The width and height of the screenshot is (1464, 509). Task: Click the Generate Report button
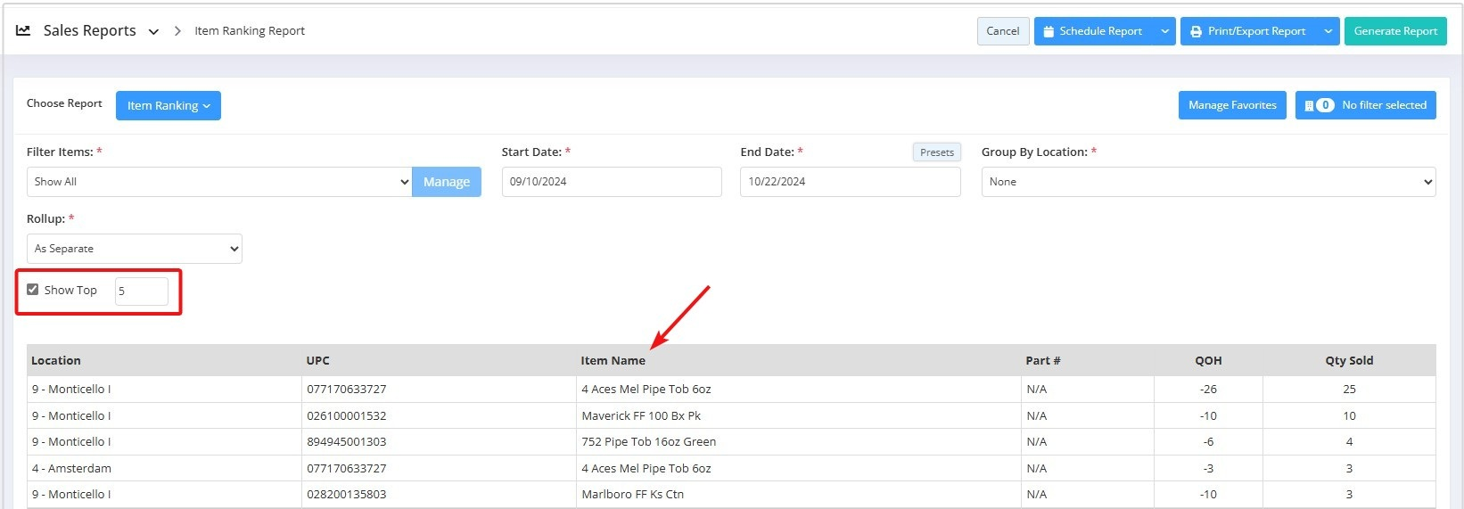pos(1394,31)
